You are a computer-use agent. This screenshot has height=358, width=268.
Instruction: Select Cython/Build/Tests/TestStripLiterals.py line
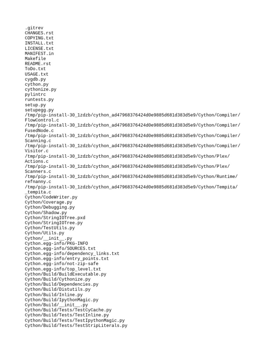[76, 325]
